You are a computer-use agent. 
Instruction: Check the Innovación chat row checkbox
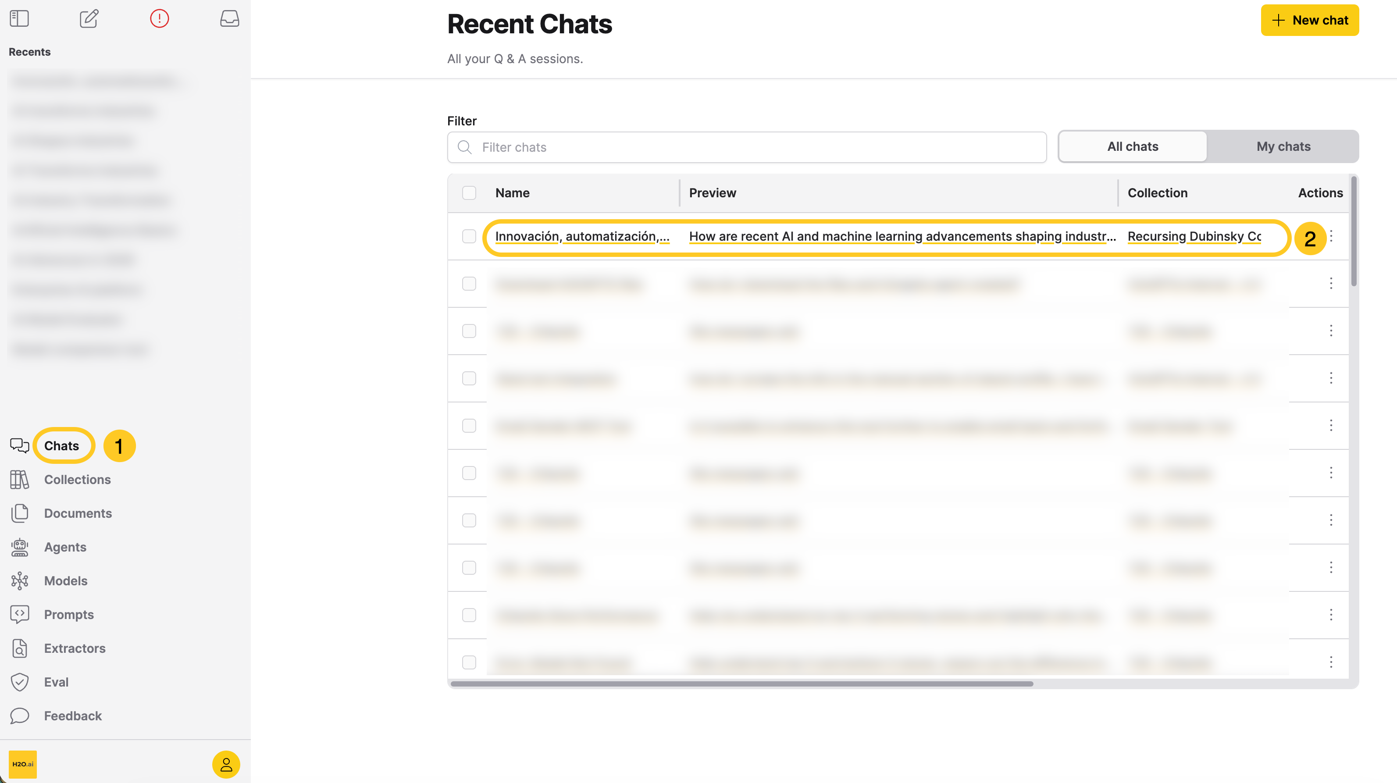click(x=469, y=236)
